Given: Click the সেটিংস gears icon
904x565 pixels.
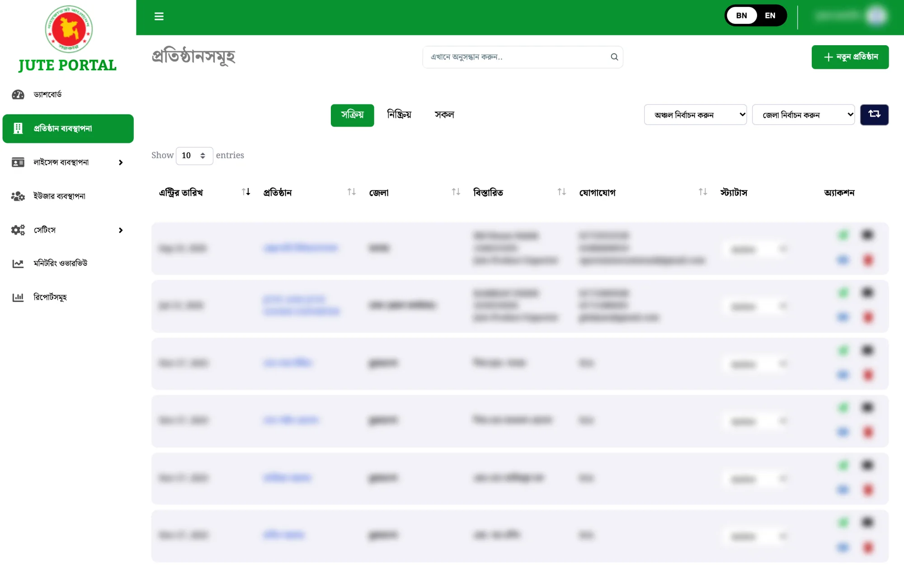Looking at the screenshot, I should coord(18,230).
